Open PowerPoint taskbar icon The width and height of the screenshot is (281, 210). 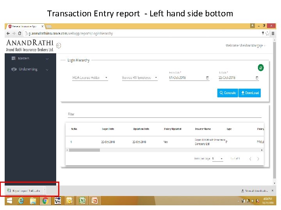tap(94, 201)
